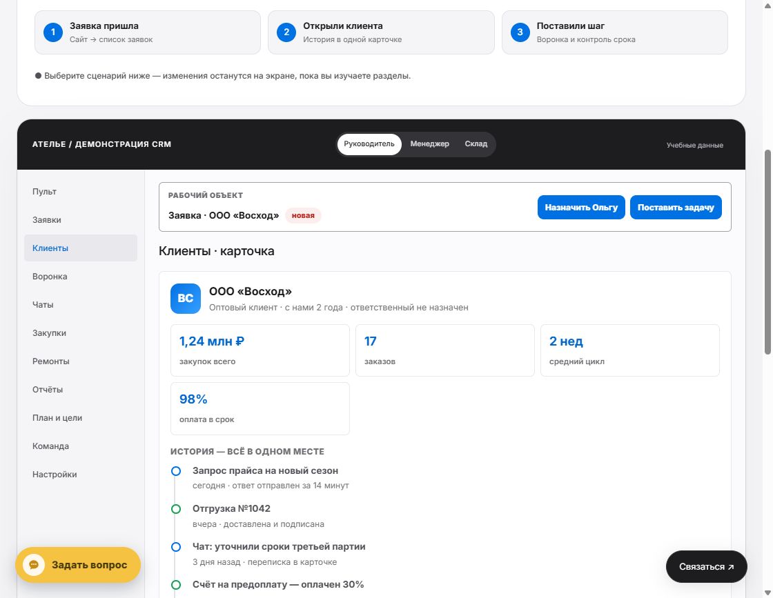
Task: Click history item Счёт на предоплату — оплачен 30%
Action: click(278, 585)
